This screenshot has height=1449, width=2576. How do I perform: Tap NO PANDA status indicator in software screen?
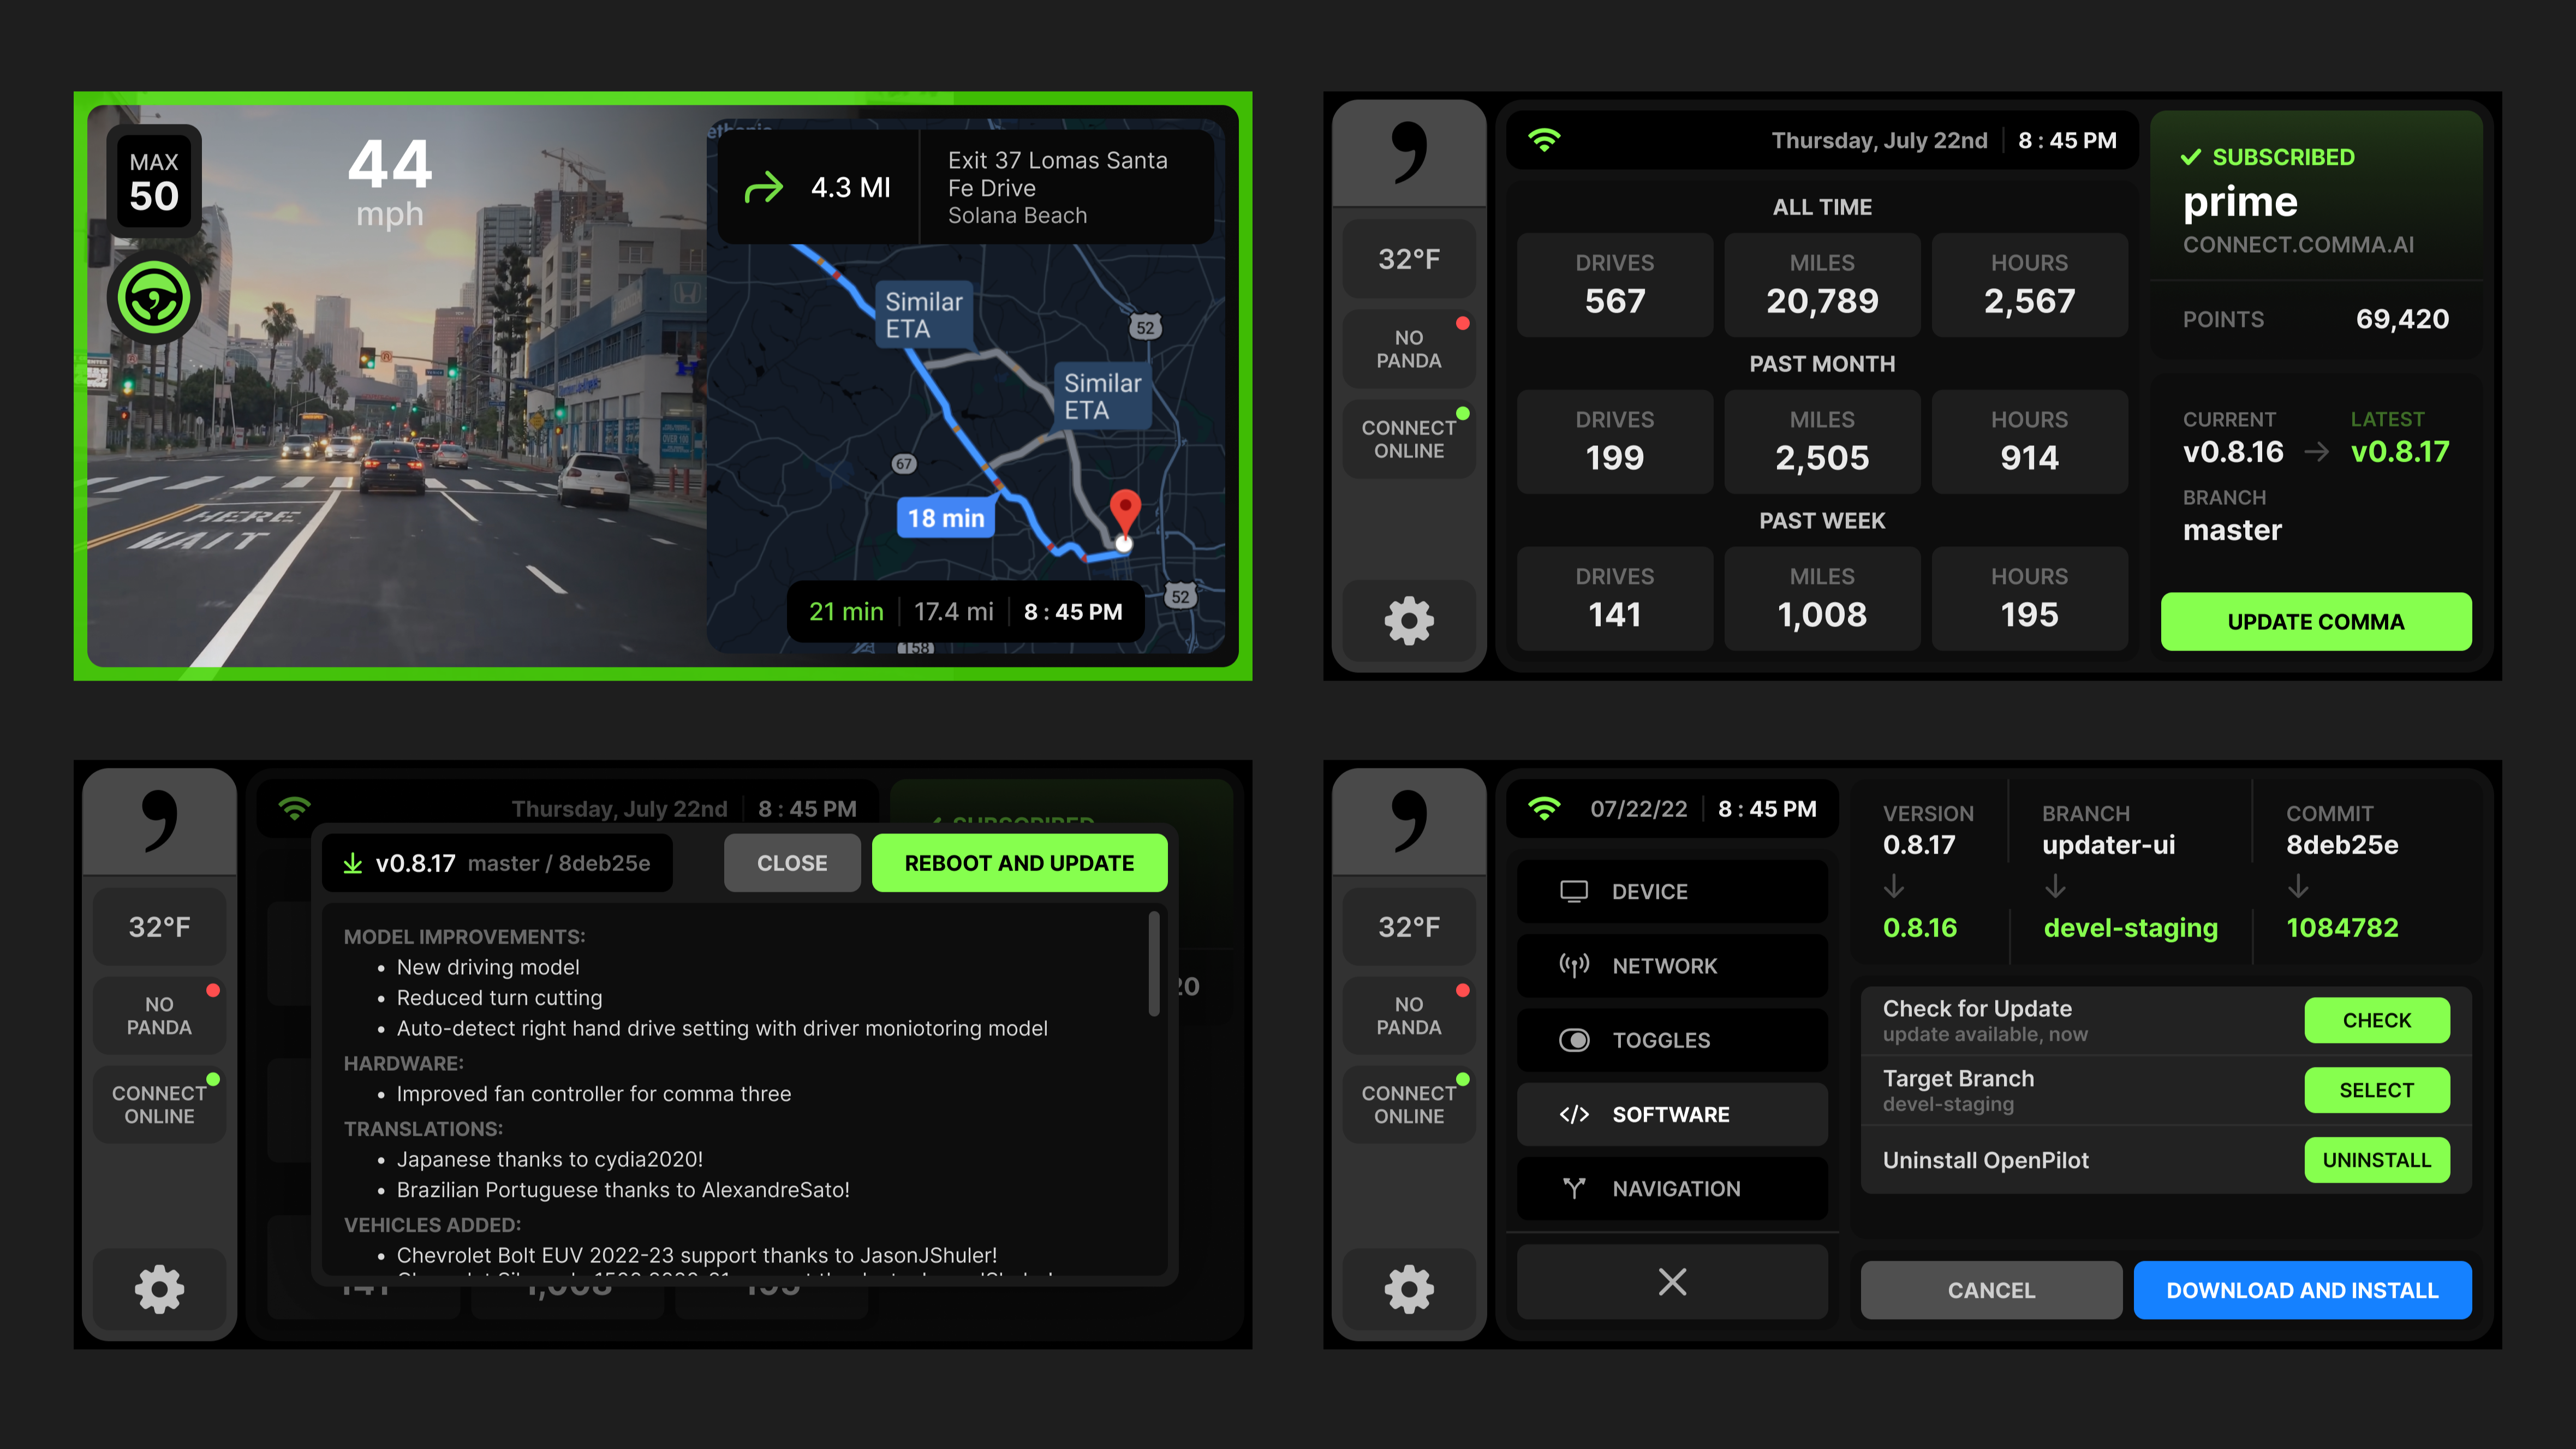tap(1408, 1016)
